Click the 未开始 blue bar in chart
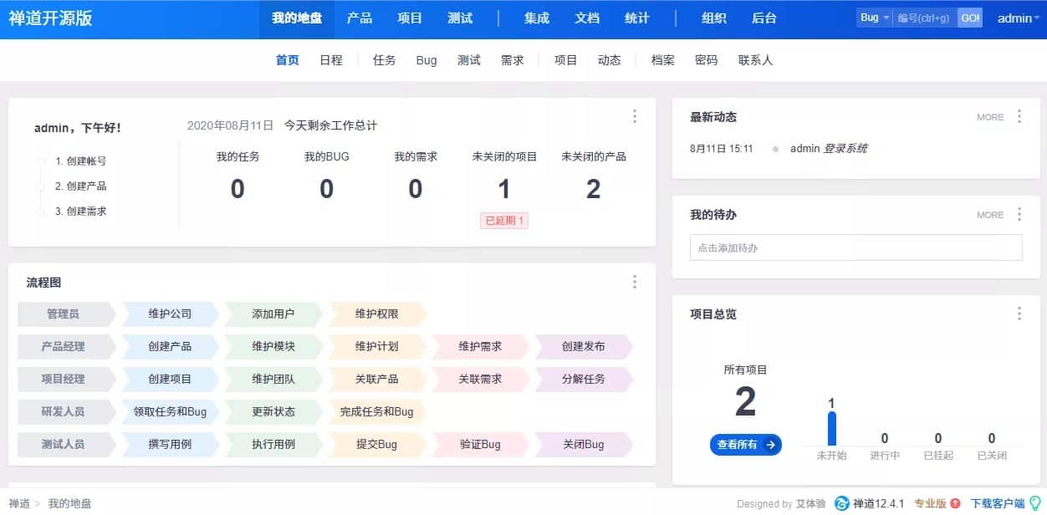Screen dimensions: 1047x515 [831, 429]
